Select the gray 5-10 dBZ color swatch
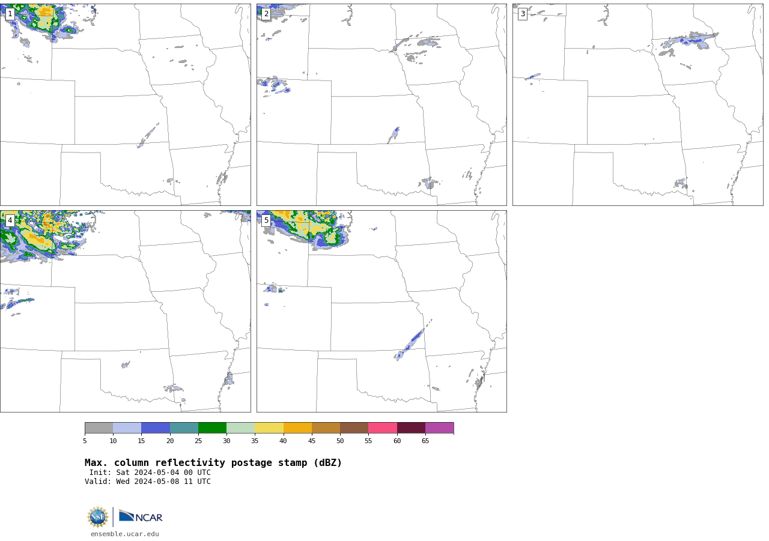The width and height of the screenshot is (769, 541). (99, 428)
